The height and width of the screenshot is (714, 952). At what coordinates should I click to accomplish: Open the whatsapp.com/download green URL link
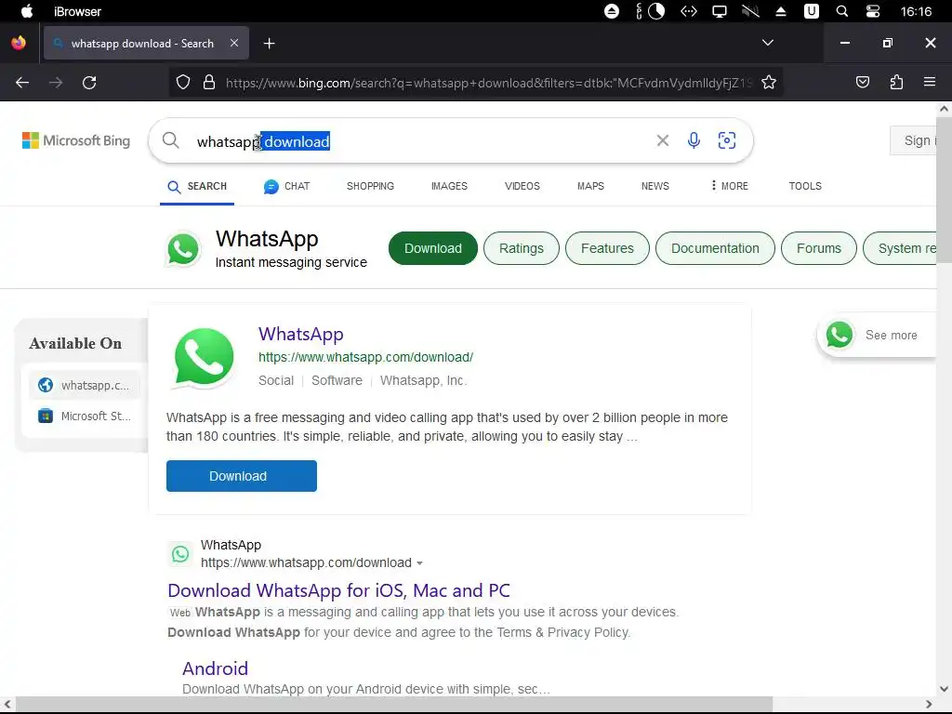pos(365,358)
